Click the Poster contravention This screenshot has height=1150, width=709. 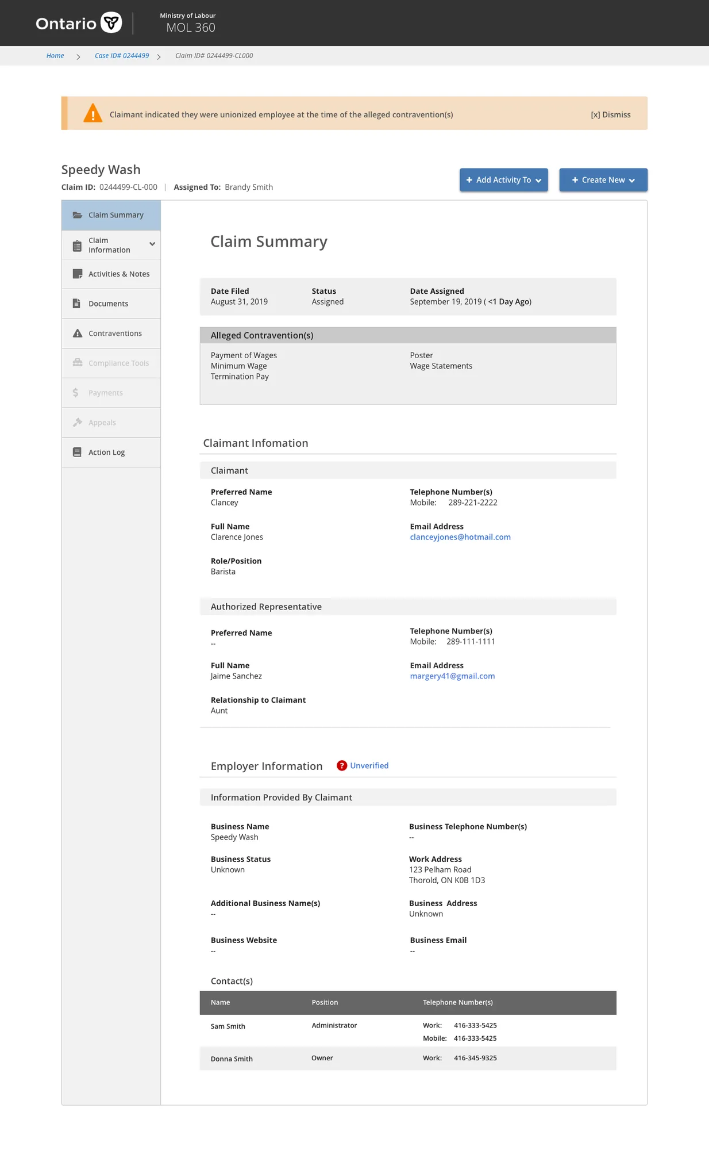click(421, 355)
